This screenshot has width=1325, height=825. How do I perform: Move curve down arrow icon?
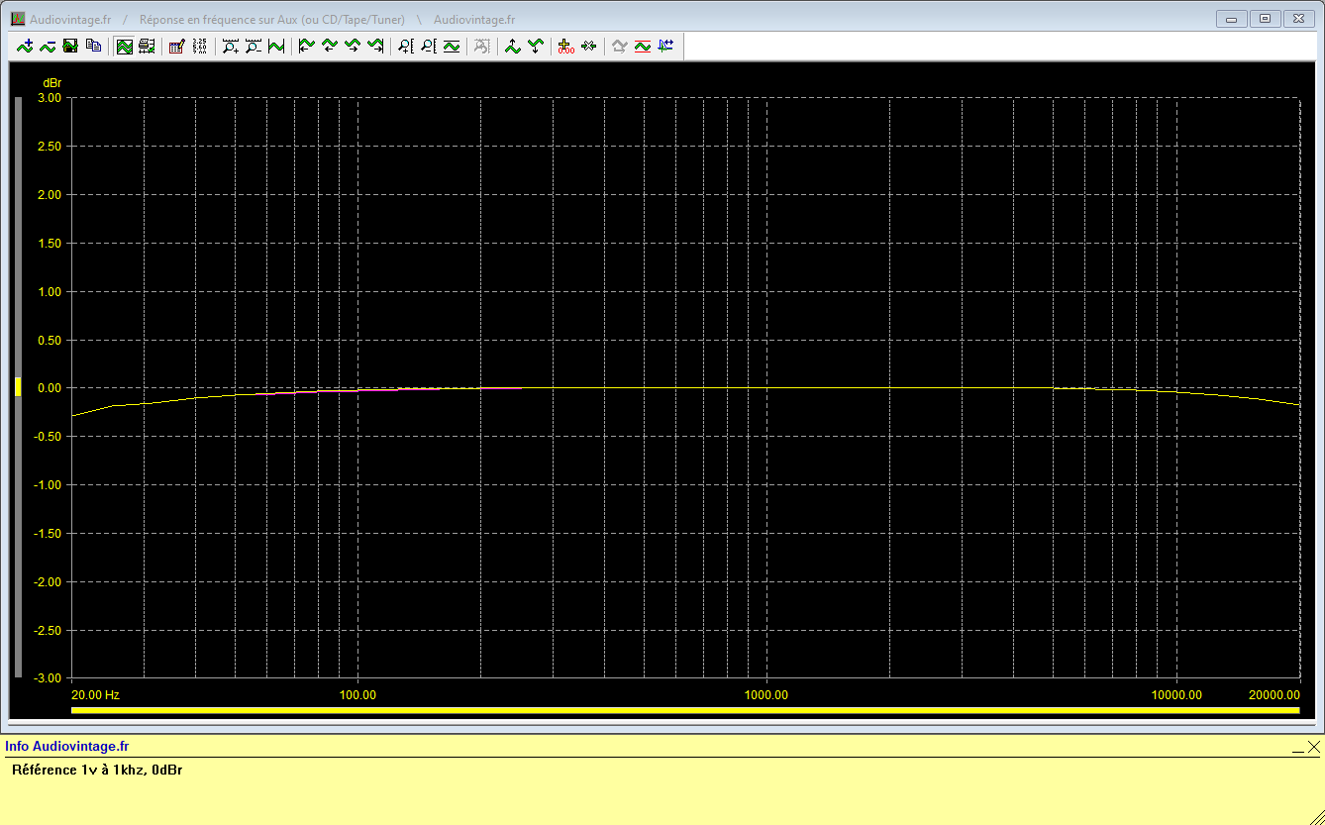tap(535, 46)
